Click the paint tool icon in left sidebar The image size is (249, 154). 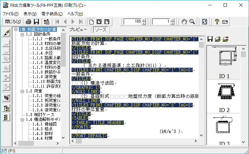[x=6, y=98]
